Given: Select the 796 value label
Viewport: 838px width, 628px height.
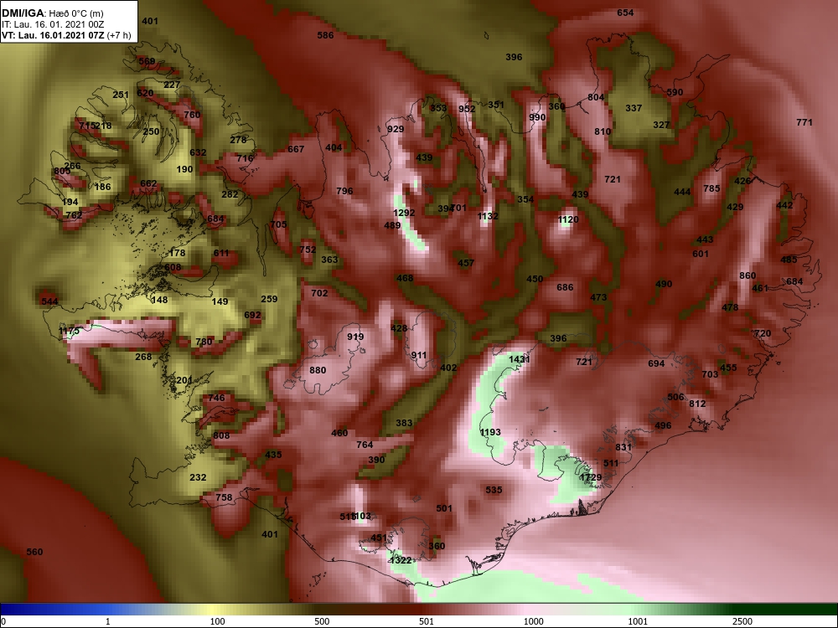Looking at the screenshot, I should 344,191.
